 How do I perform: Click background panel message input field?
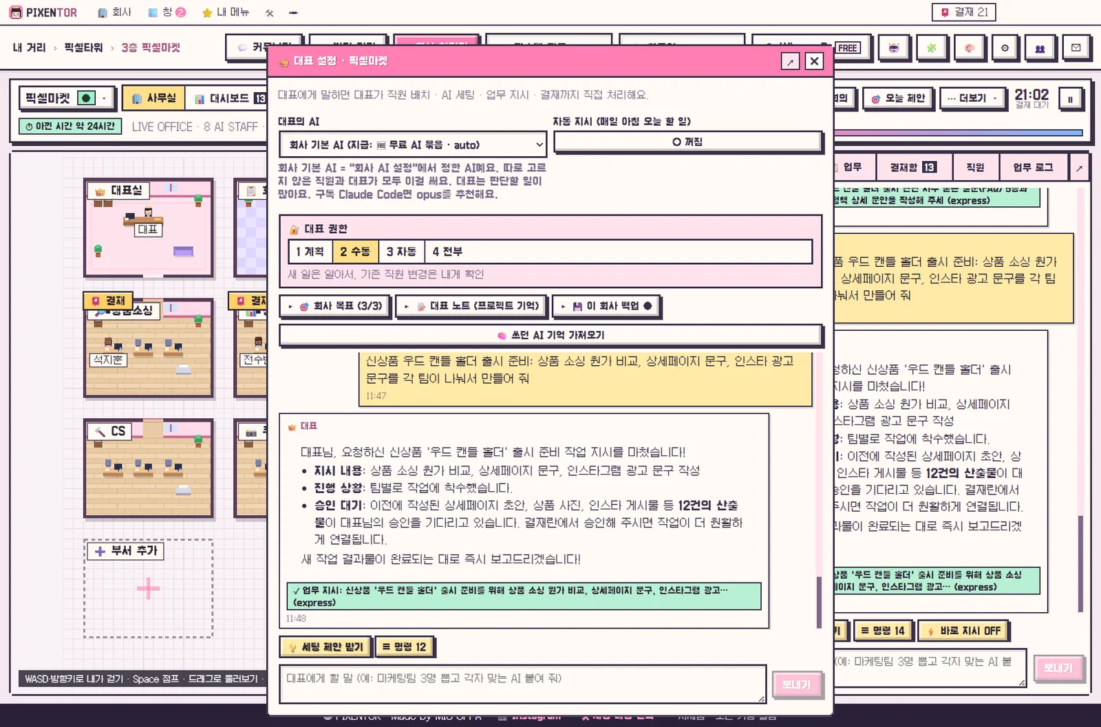tap(930, 668)
